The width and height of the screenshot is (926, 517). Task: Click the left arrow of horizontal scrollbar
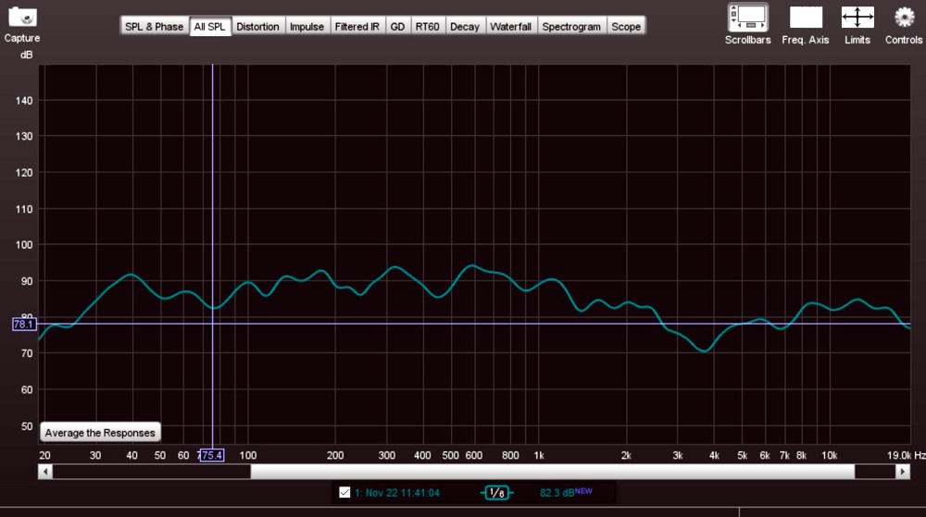tap(45, 472)
